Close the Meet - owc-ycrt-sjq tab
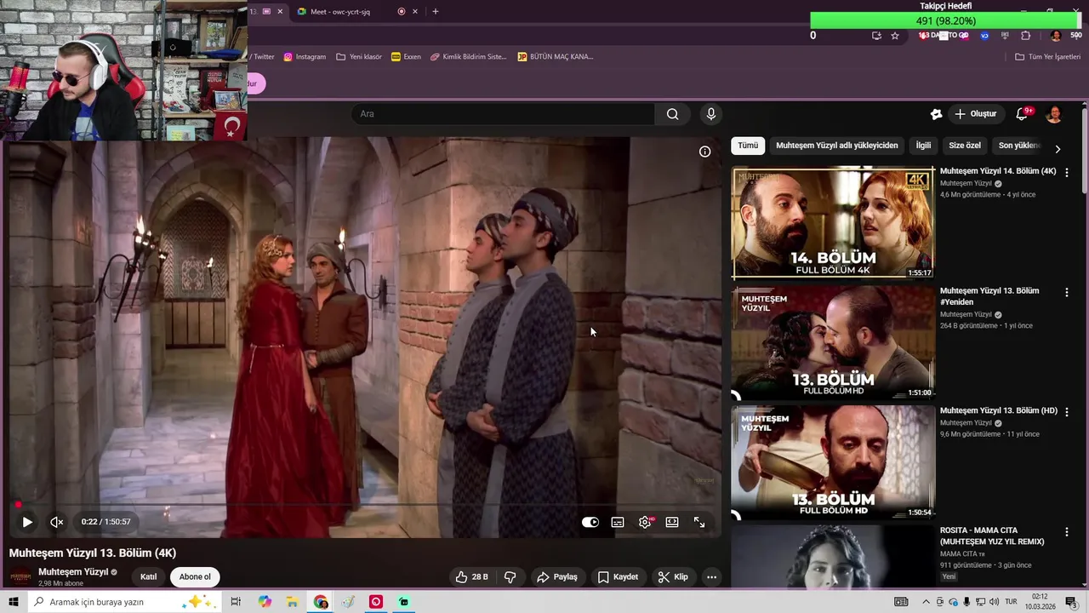This screenshot has width=1089, height=613. [x=415, y=12]
